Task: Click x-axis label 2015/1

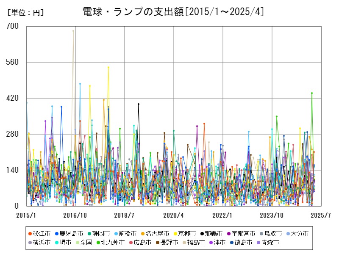Action: point(26,215)
